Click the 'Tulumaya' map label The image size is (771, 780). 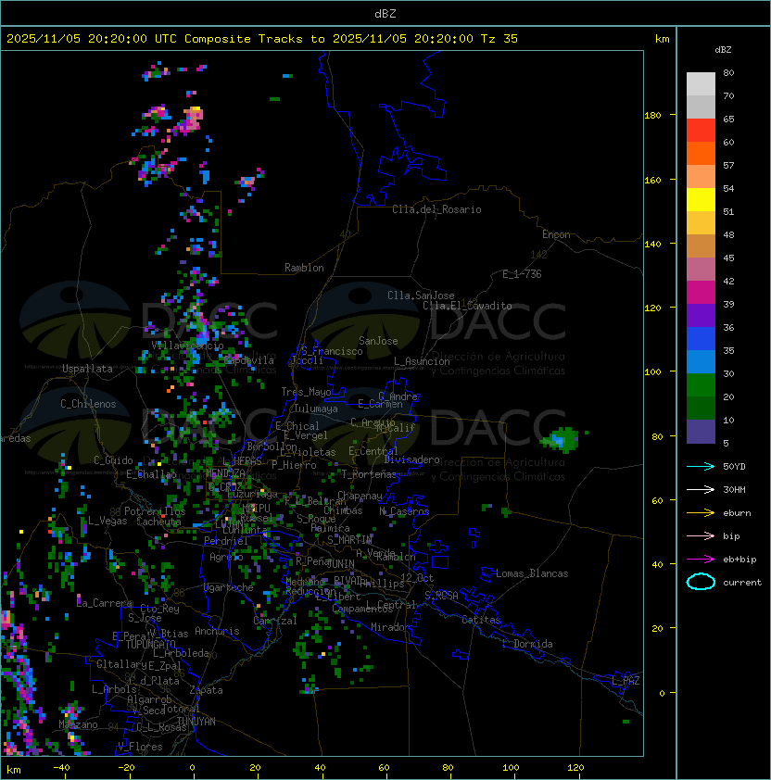point(316,409)
